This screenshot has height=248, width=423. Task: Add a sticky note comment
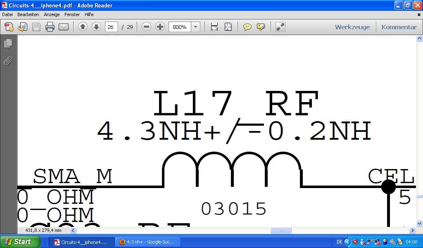coord(247,27)
